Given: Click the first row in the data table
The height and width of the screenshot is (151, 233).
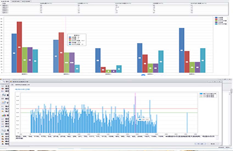Looking at the screenshot, I should pyautogui.click(x=22, y=5).
